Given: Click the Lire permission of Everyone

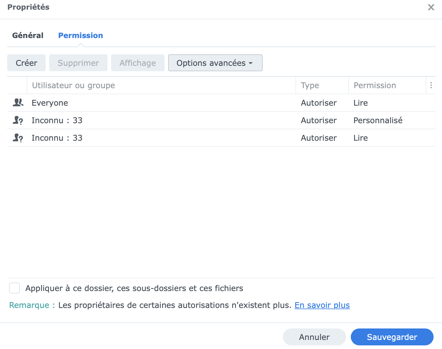Looking at the screenshot, I should tap(361, 103).
